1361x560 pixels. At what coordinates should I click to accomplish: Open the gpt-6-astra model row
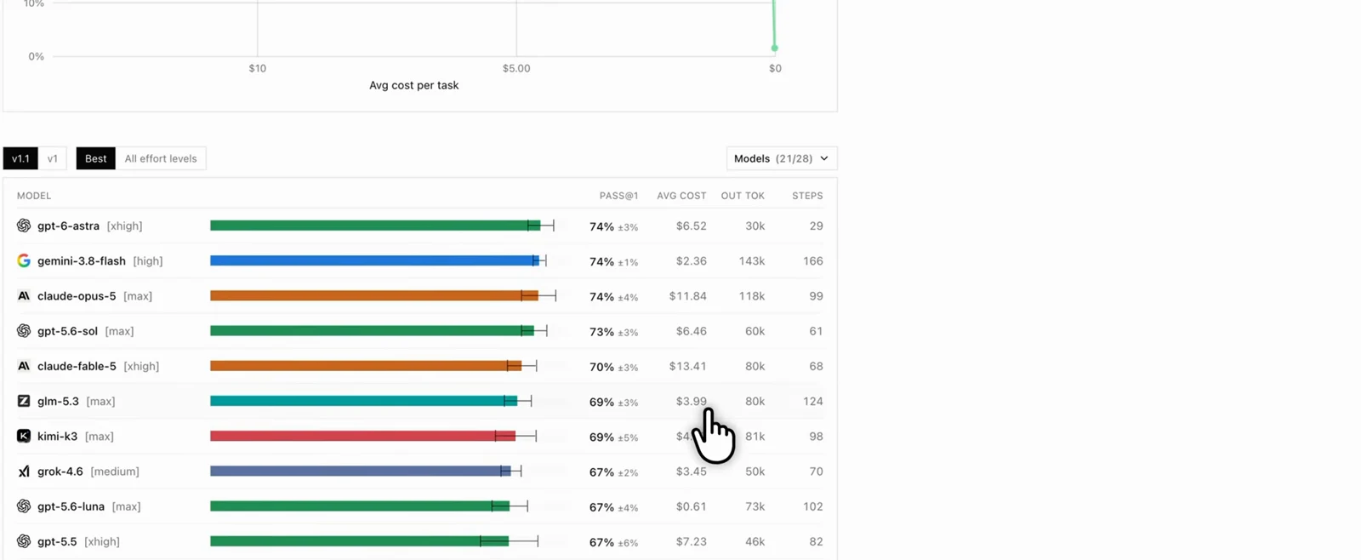point(420,226)
